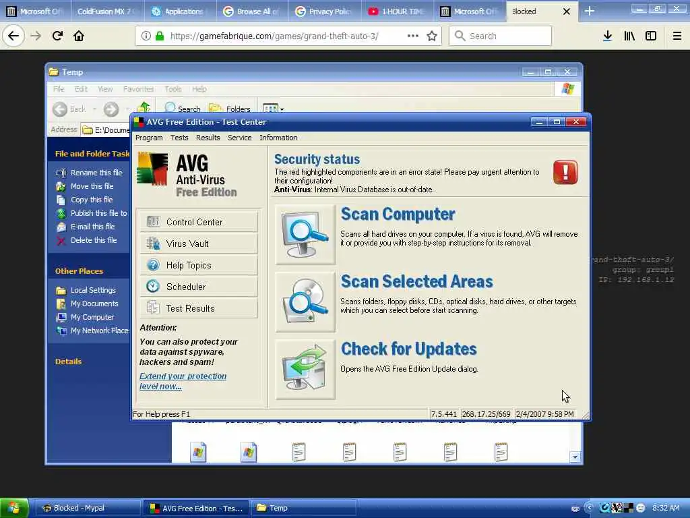Switch to Temp taskbar button
Image resolution: width=690 pixels, height=518 pixels.
(x=304, y=509)
